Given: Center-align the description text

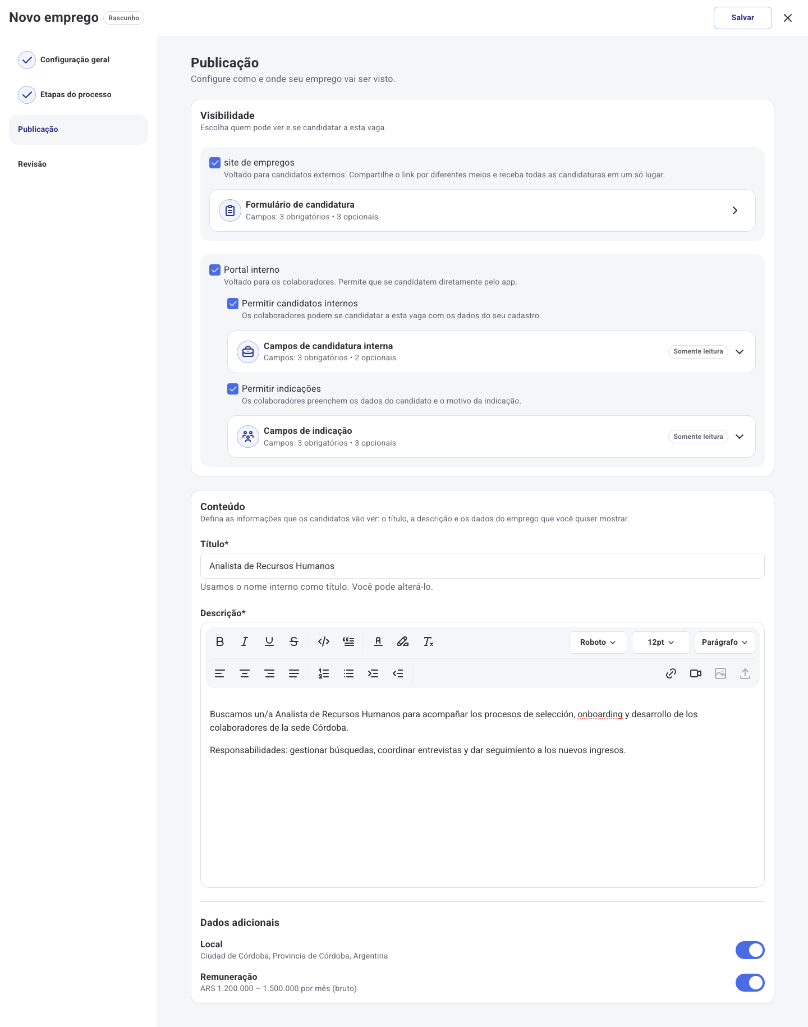Looking at the screenshot, I should (x=245, y=673).
